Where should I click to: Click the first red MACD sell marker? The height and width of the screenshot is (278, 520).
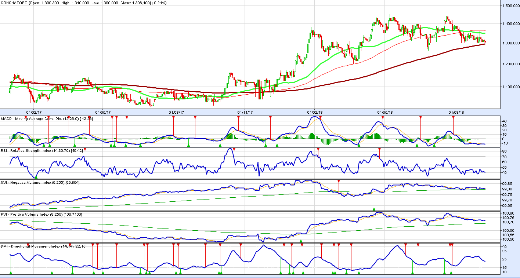(26, 117)
